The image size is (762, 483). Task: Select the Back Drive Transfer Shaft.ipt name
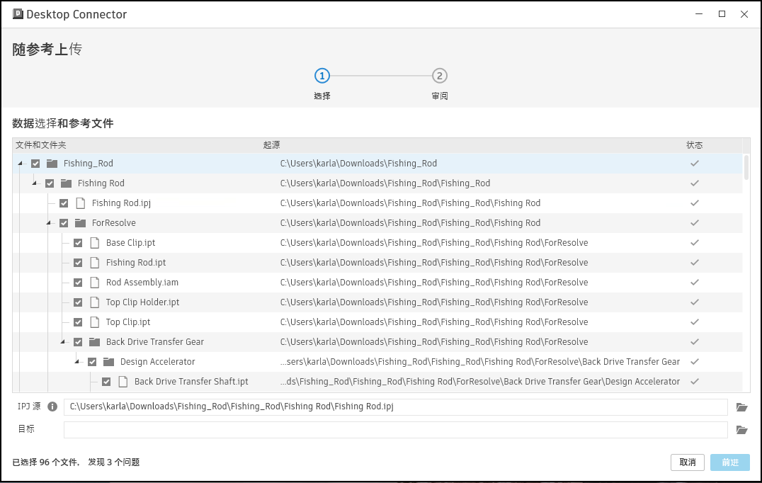[x=191, y=382]
